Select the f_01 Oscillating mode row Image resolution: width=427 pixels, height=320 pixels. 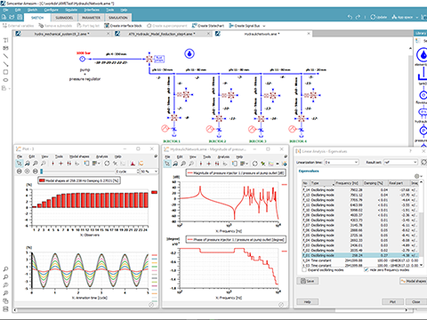pos(360,255)
